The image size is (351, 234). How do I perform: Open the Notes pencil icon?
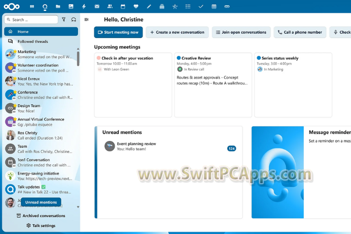(x=149, y=6)
